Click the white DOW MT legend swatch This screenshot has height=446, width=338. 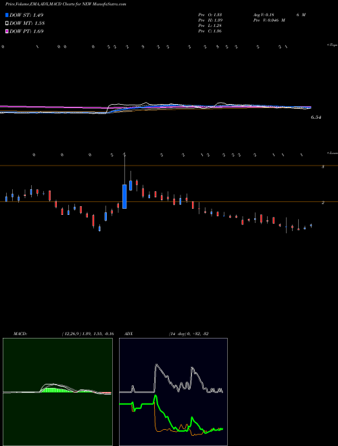pyautogui.click(x=7, y=23)
